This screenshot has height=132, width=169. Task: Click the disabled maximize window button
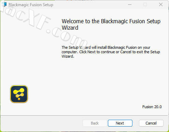145,4
